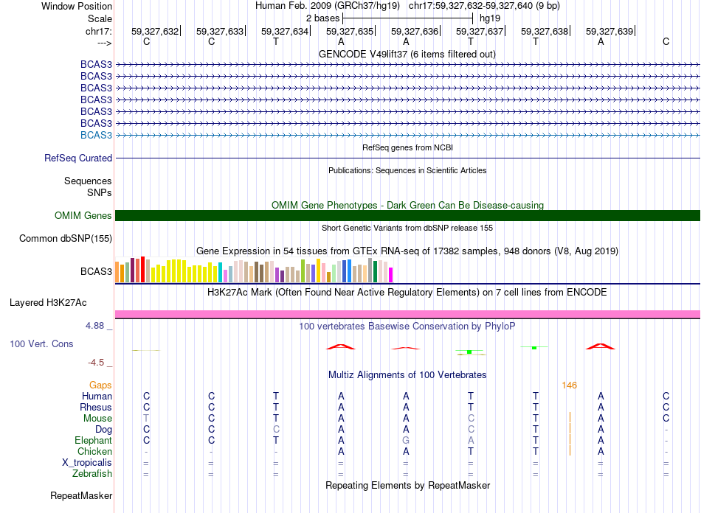
Task: Click the Window Position track label
Action: point(77,6)
